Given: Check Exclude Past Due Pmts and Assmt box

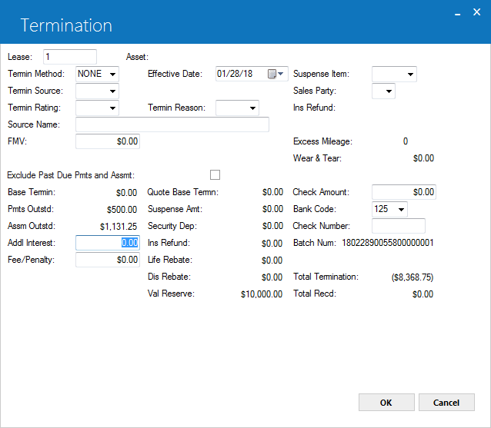Looking at the screenshot, I should [x=215, y=175].
